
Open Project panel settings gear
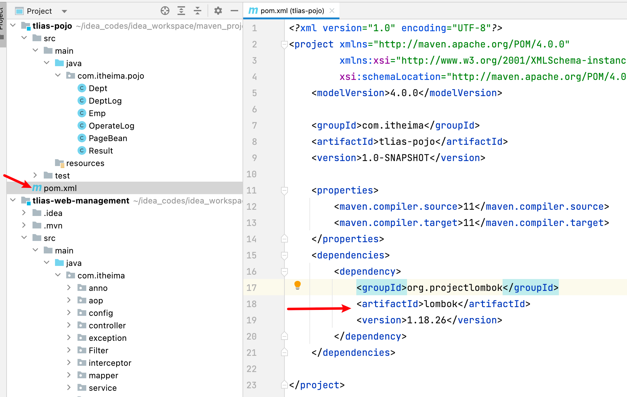(218, 11)
